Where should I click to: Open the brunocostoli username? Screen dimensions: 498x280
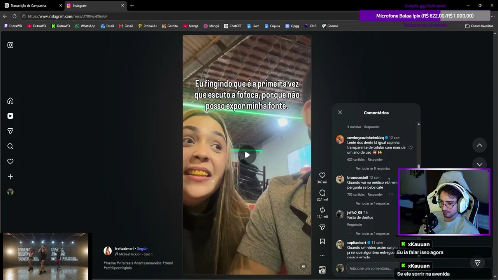coord(358,178)
